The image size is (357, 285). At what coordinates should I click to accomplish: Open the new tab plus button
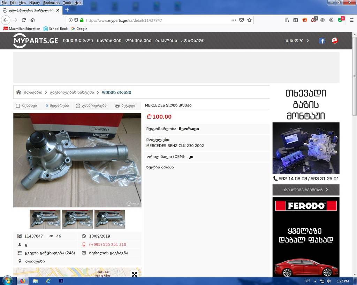[x=67, y=10]
